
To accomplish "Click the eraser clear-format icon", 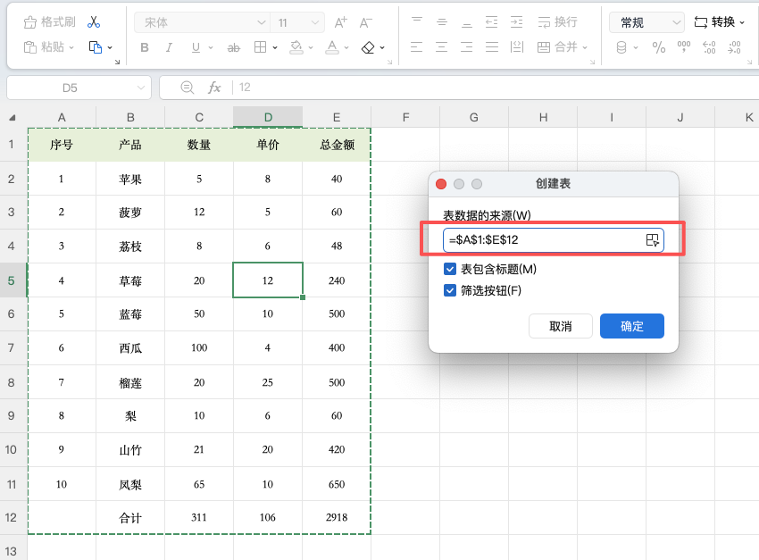I will pyautogui.click(x=368, y=47).
